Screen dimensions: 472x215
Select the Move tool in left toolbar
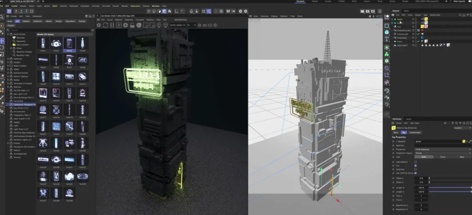[2, 40]
